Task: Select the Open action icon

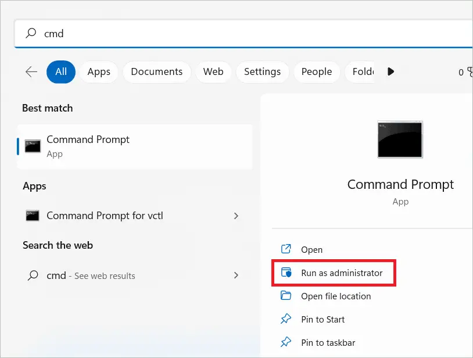Action: [286, 249]
